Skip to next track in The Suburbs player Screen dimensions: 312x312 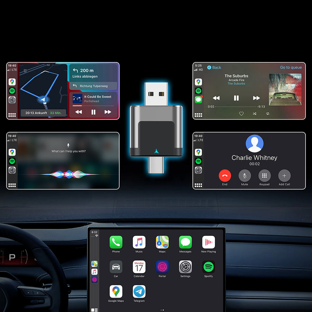(256, 98)
